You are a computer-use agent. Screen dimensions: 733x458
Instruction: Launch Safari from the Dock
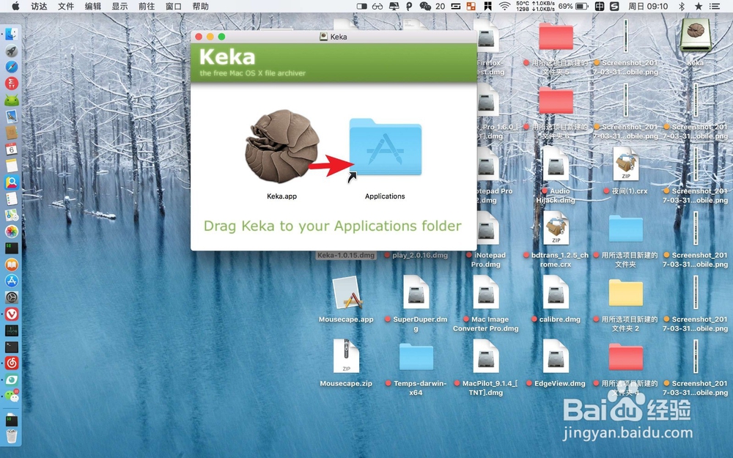tap(12, 67)
